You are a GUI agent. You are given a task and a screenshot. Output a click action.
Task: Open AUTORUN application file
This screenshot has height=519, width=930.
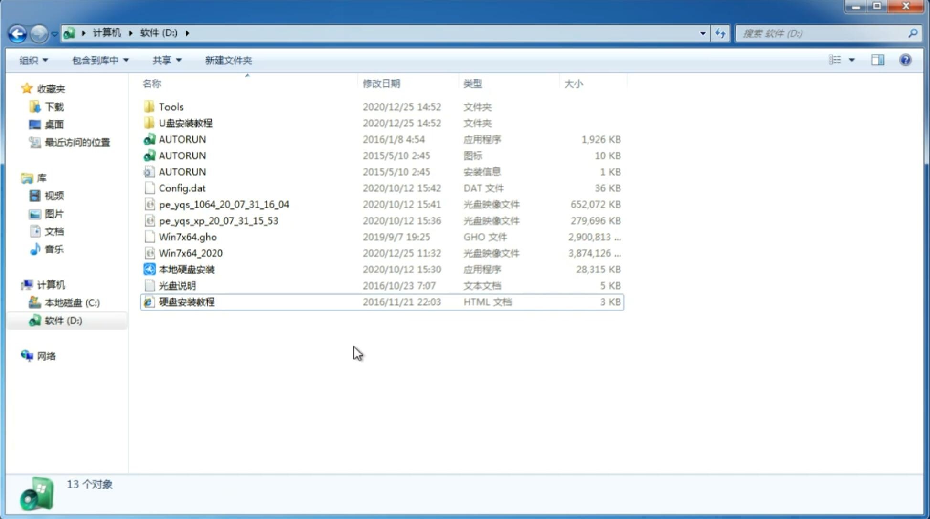pos(182,139)
